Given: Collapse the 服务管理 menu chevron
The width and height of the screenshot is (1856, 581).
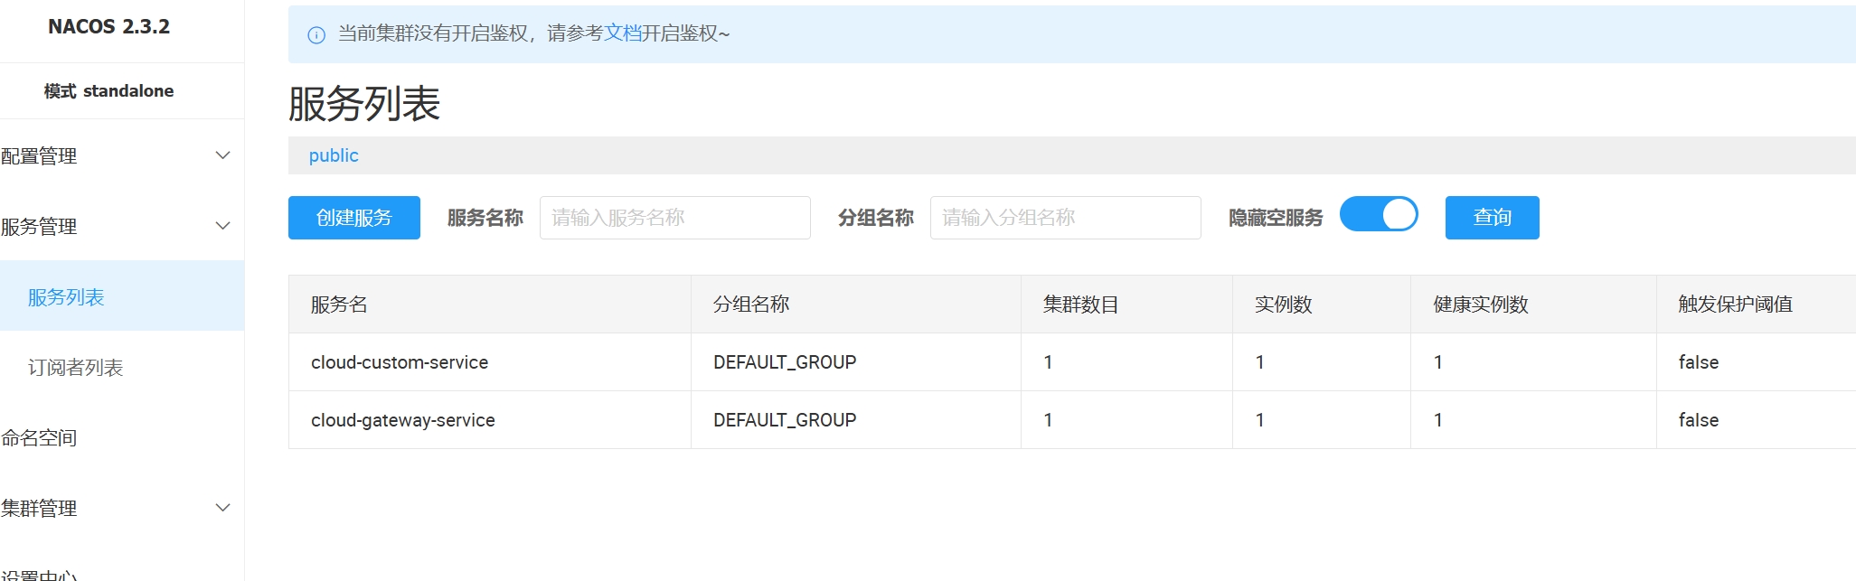Looking at the screenshot, I should tap(222, 226).
